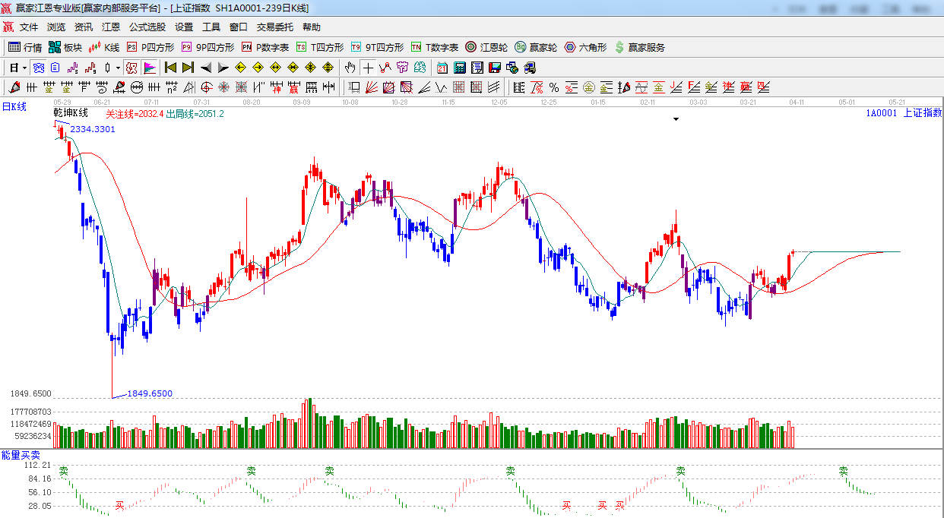
Task: Open 赢家服务 dollar-sign service icon
Action: click(x=639, y=47)
